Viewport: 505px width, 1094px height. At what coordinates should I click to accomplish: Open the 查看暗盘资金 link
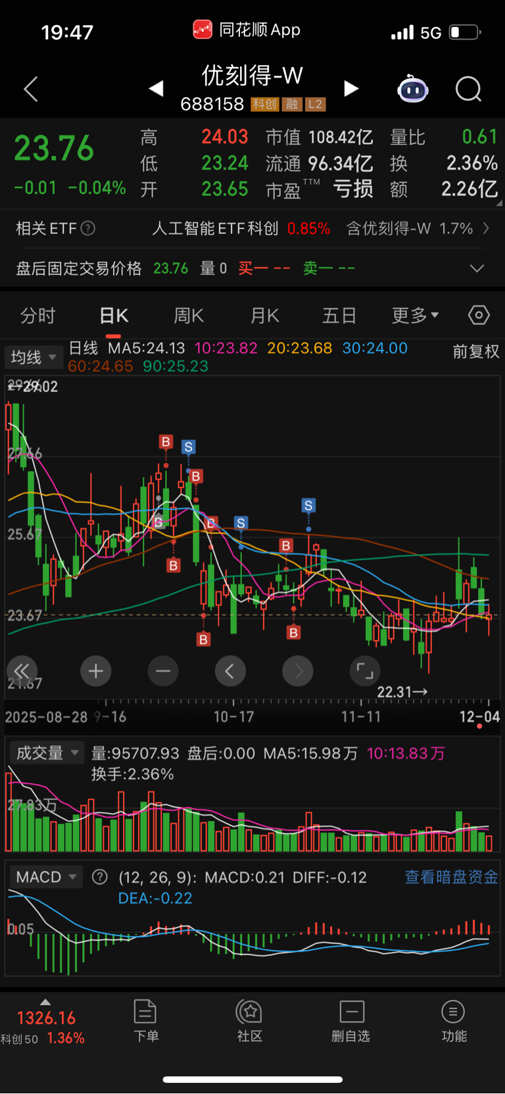[x=451, y=877]
